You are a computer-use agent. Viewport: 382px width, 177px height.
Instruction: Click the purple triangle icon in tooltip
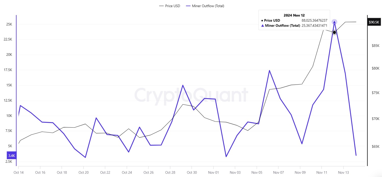coord(263,25)
